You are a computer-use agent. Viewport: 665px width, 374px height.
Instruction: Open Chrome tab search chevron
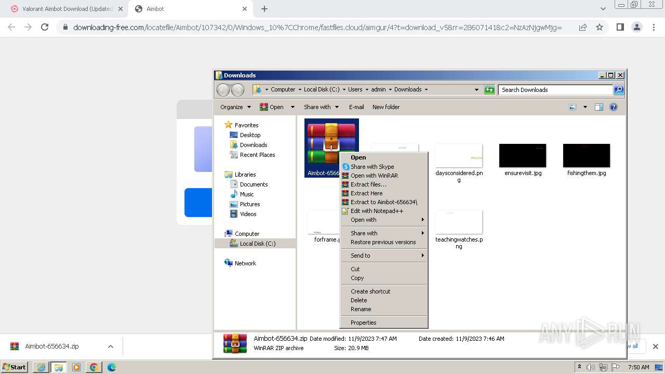[603, 9]
